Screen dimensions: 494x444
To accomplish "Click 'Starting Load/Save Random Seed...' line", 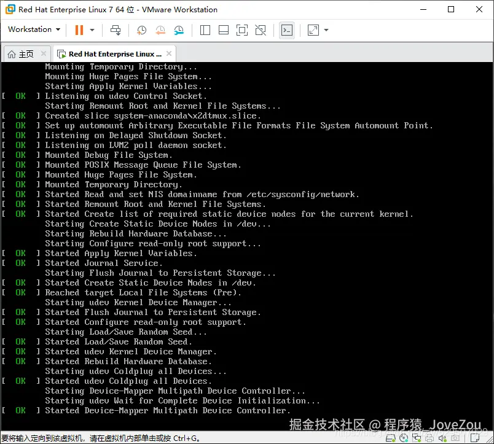I will point(126,332).
